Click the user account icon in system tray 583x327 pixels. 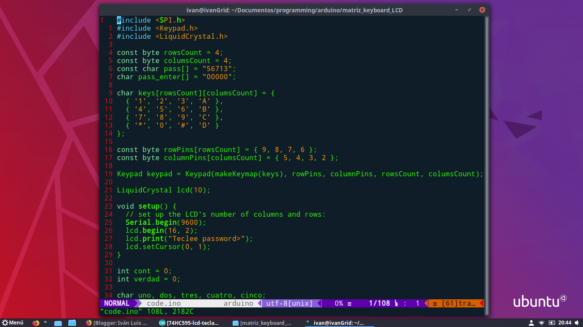pos(531,323)
